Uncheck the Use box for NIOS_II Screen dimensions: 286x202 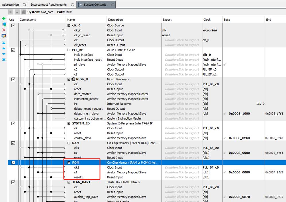[x=13, y=79]
